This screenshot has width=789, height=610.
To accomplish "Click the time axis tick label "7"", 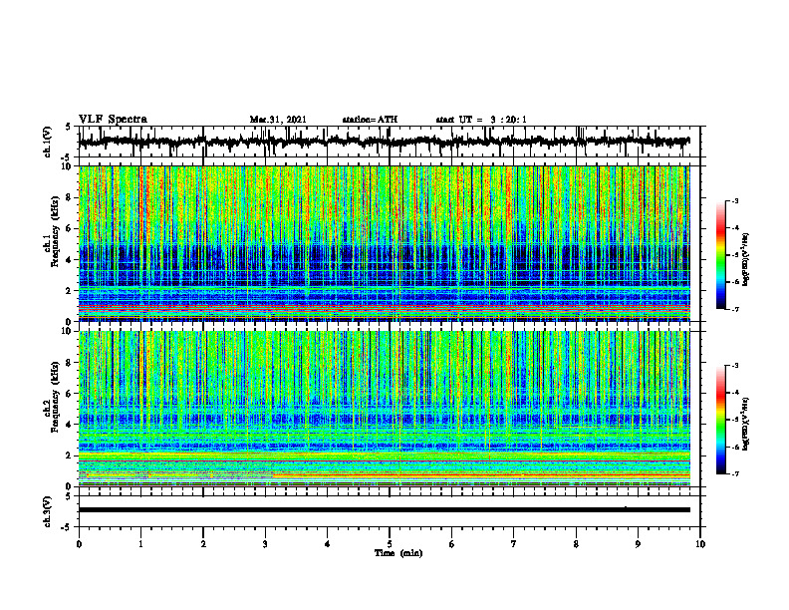I will tap(514, 544).
